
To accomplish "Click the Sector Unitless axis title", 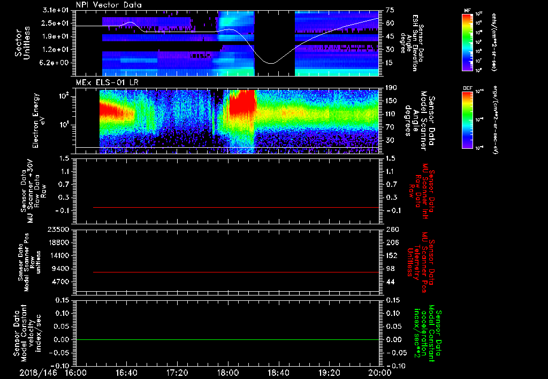I will coord(22,43).
